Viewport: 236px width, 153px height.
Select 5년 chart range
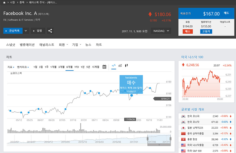[x=88, y=67]
